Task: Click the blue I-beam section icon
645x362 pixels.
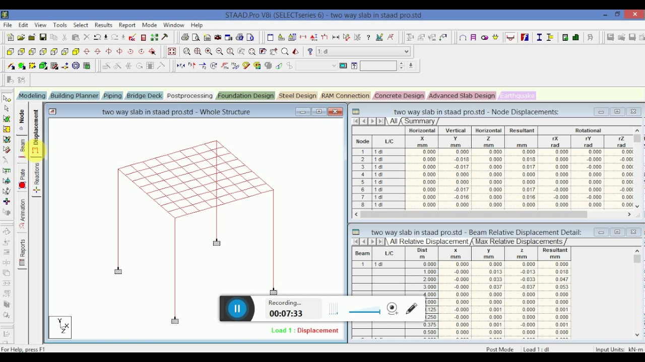Action: tap(539, 37)
